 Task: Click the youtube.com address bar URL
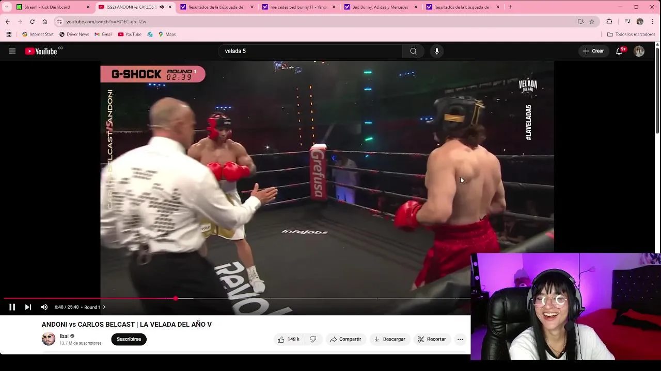[106, 22]
